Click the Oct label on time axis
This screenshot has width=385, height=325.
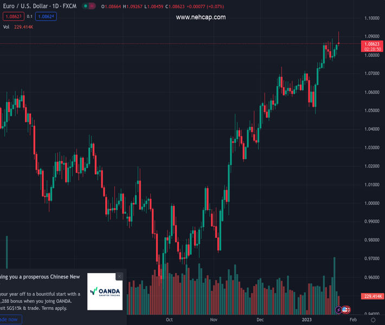(169, 320)
